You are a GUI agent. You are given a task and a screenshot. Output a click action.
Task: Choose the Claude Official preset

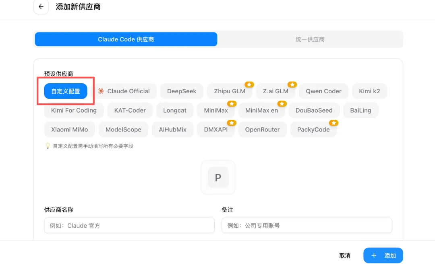coord(124,91)
